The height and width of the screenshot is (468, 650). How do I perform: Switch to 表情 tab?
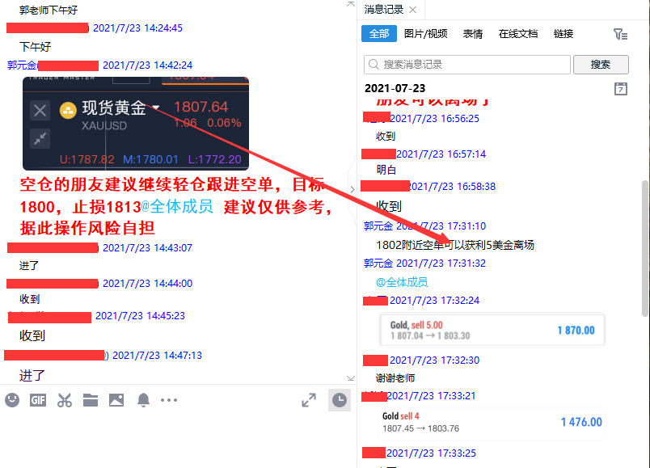point(473,34)
